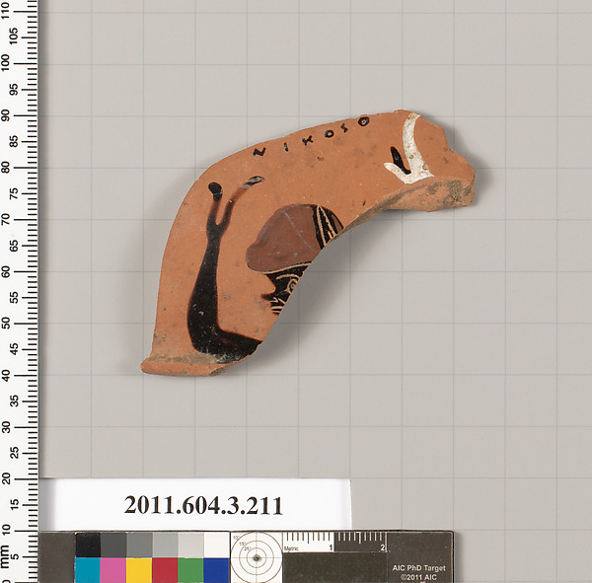592x583 pixels.
Task: Select the cyan patch on color target
Action: click(88, 570)
